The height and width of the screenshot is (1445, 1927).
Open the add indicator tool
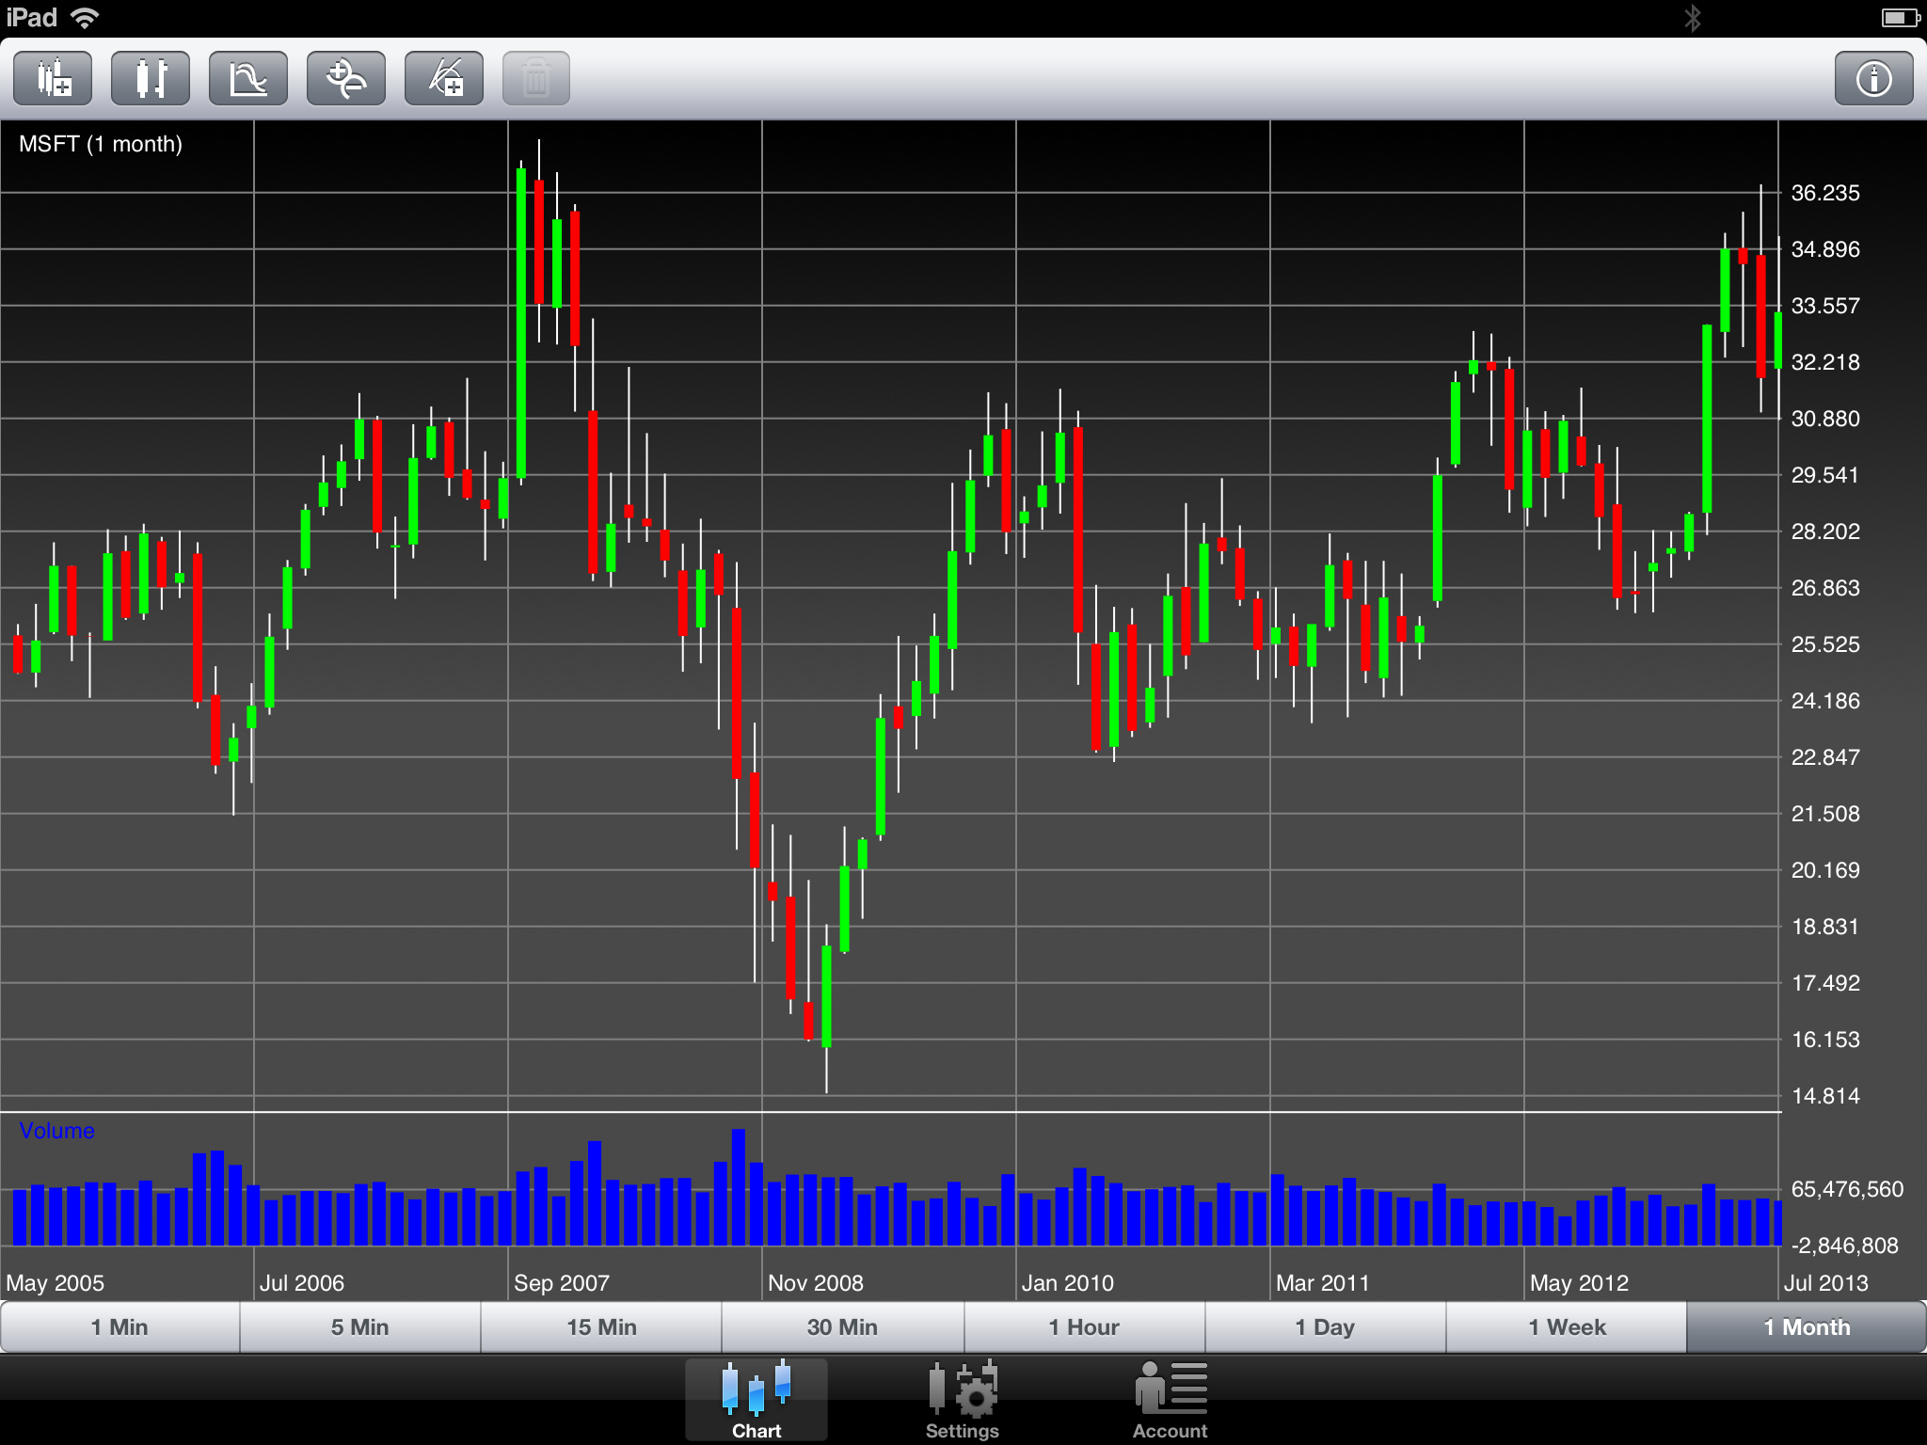click(247, 78)
